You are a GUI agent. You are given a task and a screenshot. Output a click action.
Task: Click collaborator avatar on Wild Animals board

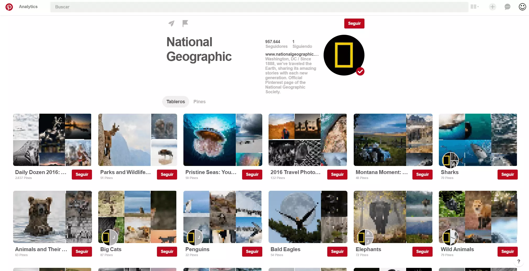click(450, 237)
